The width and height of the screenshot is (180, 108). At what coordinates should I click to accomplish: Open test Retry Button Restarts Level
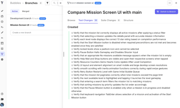(x=105, y=72)
